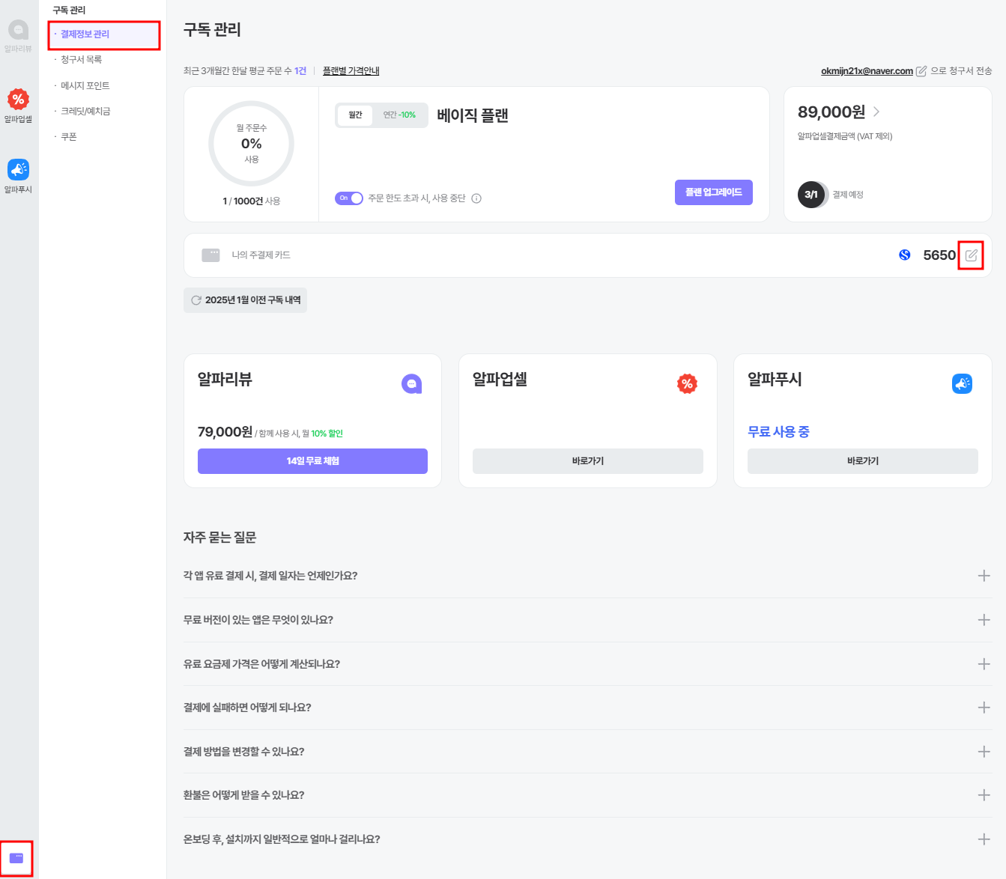The width and height of the screenshot is (1006, 879).
Task: Show info about order limit suspension
Action: pos(476,198)
